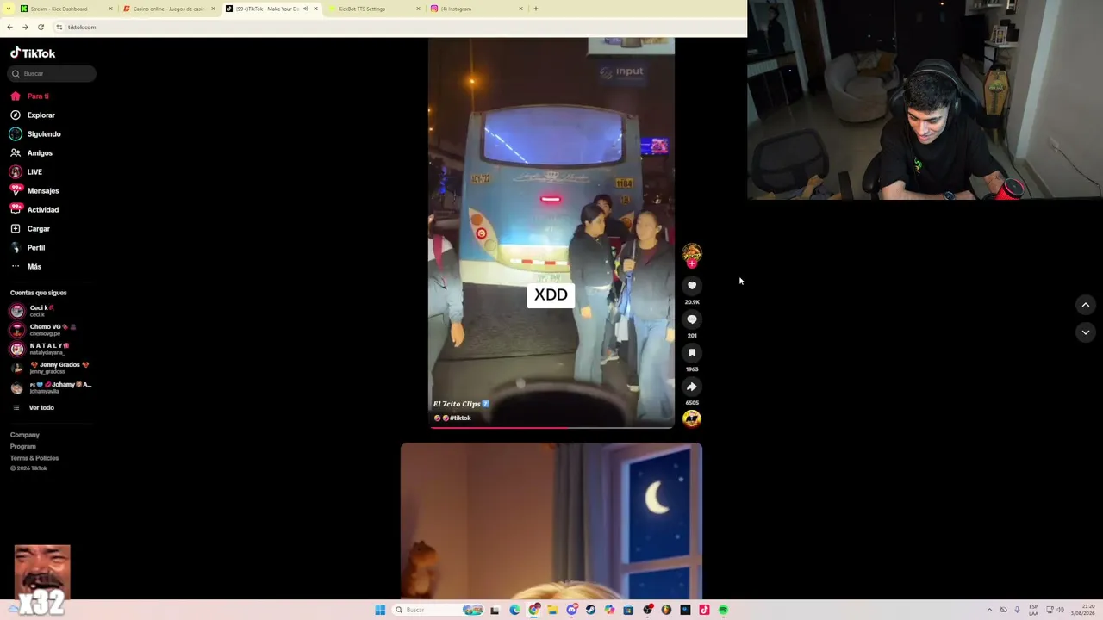Open the Chomo VG followed account
This screenshot has width=1103, height=620.
click(x=52, y=330)
